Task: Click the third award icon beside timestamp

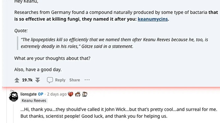Action: (85, 94)
